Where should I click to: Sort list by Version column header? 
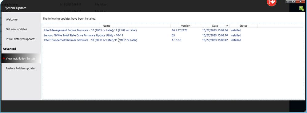point(185,26)
